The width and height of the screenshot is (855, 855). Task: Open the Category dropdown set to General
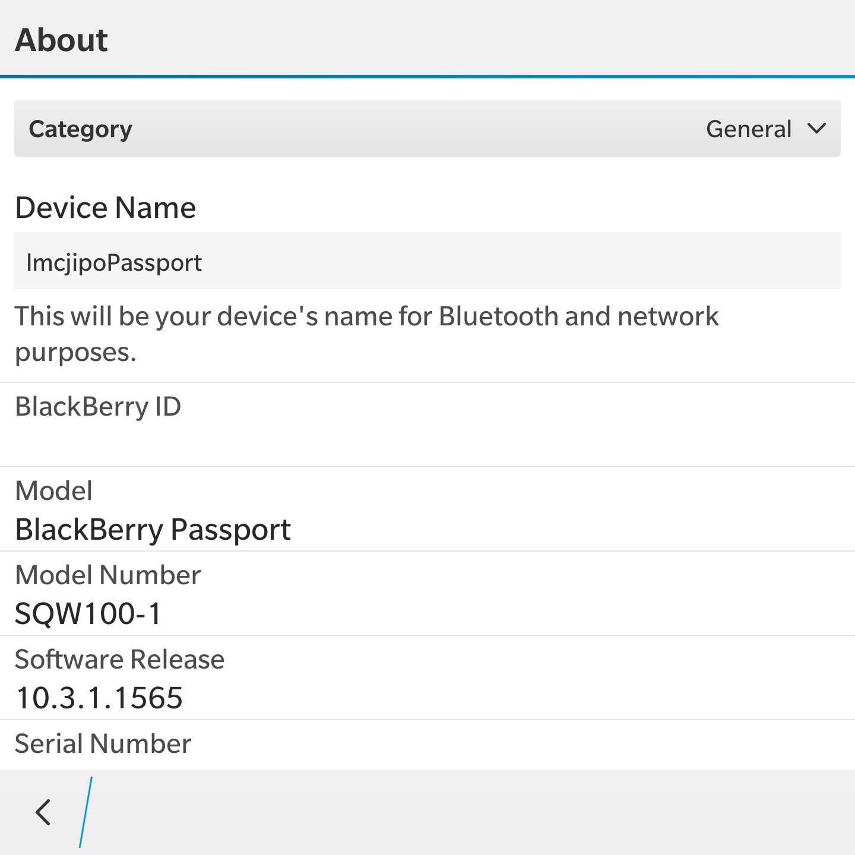tap(427, 128)
